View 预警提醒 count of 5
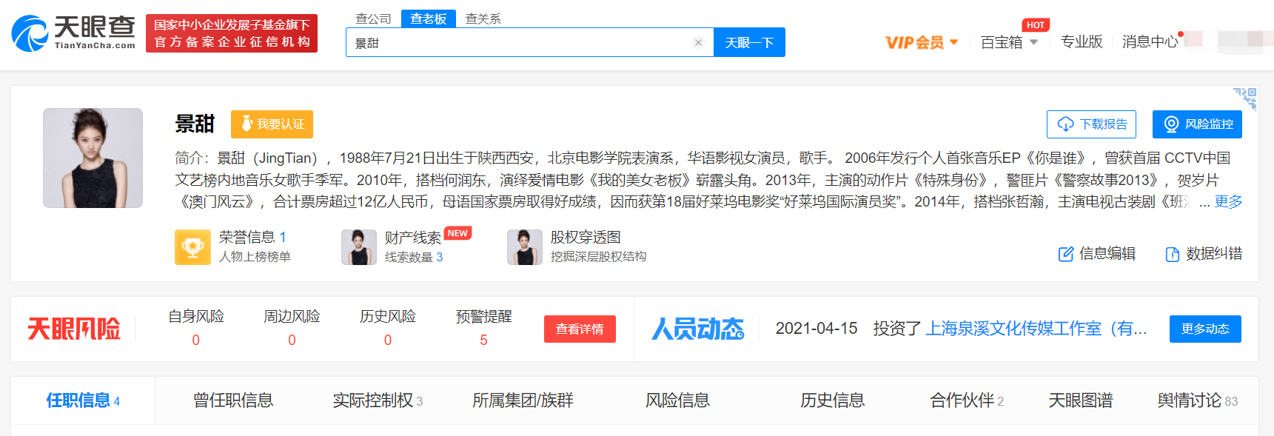Viewport: 1274px width, 436px height. tap(483, 340)
